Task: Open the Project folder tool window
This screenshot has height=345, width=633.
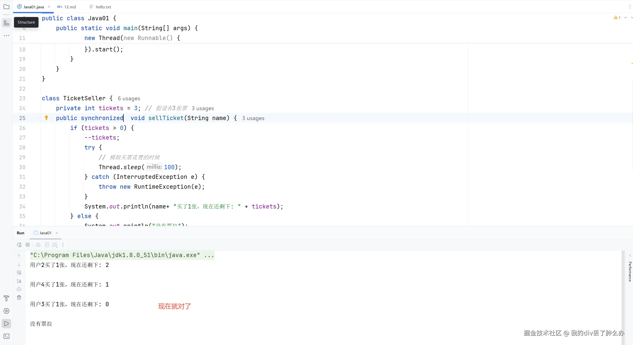Action: pos(6,7)
